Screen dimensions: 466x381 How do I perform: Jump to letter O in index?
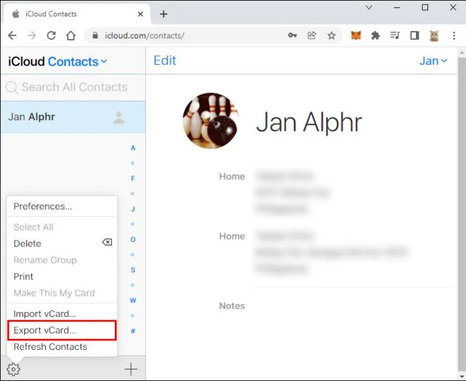133,240
